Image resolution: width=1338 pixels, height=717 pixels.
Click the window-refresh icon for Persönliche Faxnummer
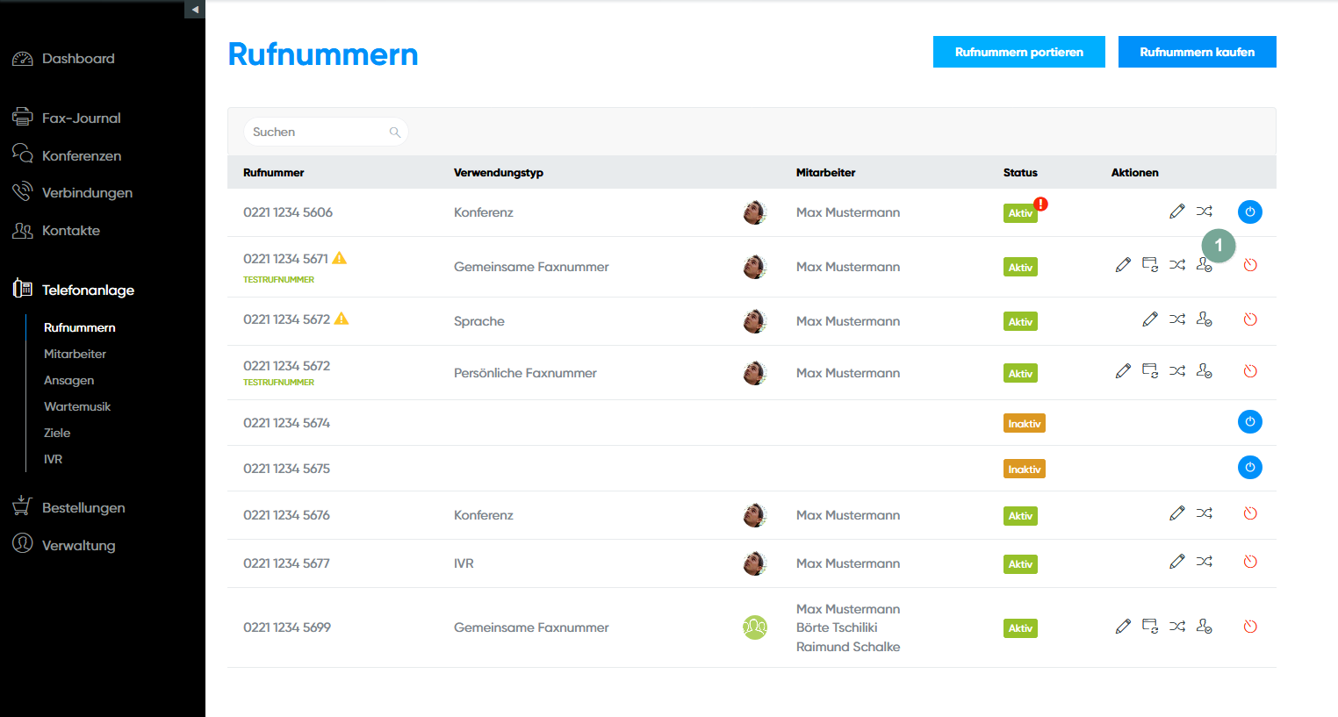pyautogui.click(x=1149, y=371)
